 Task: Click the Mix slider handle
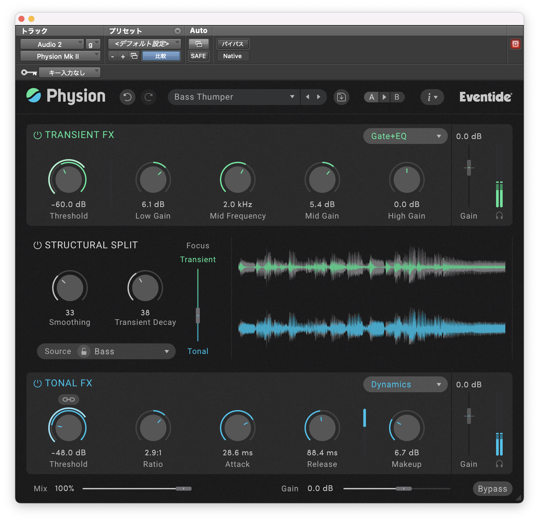pyautogui.click(x=184, y=489)
